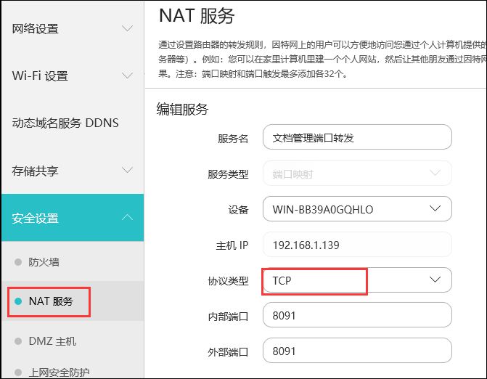Click the greyed-out 服务类型 dropdown
Viewport: 487px width, 379px height.
(356, 174)
